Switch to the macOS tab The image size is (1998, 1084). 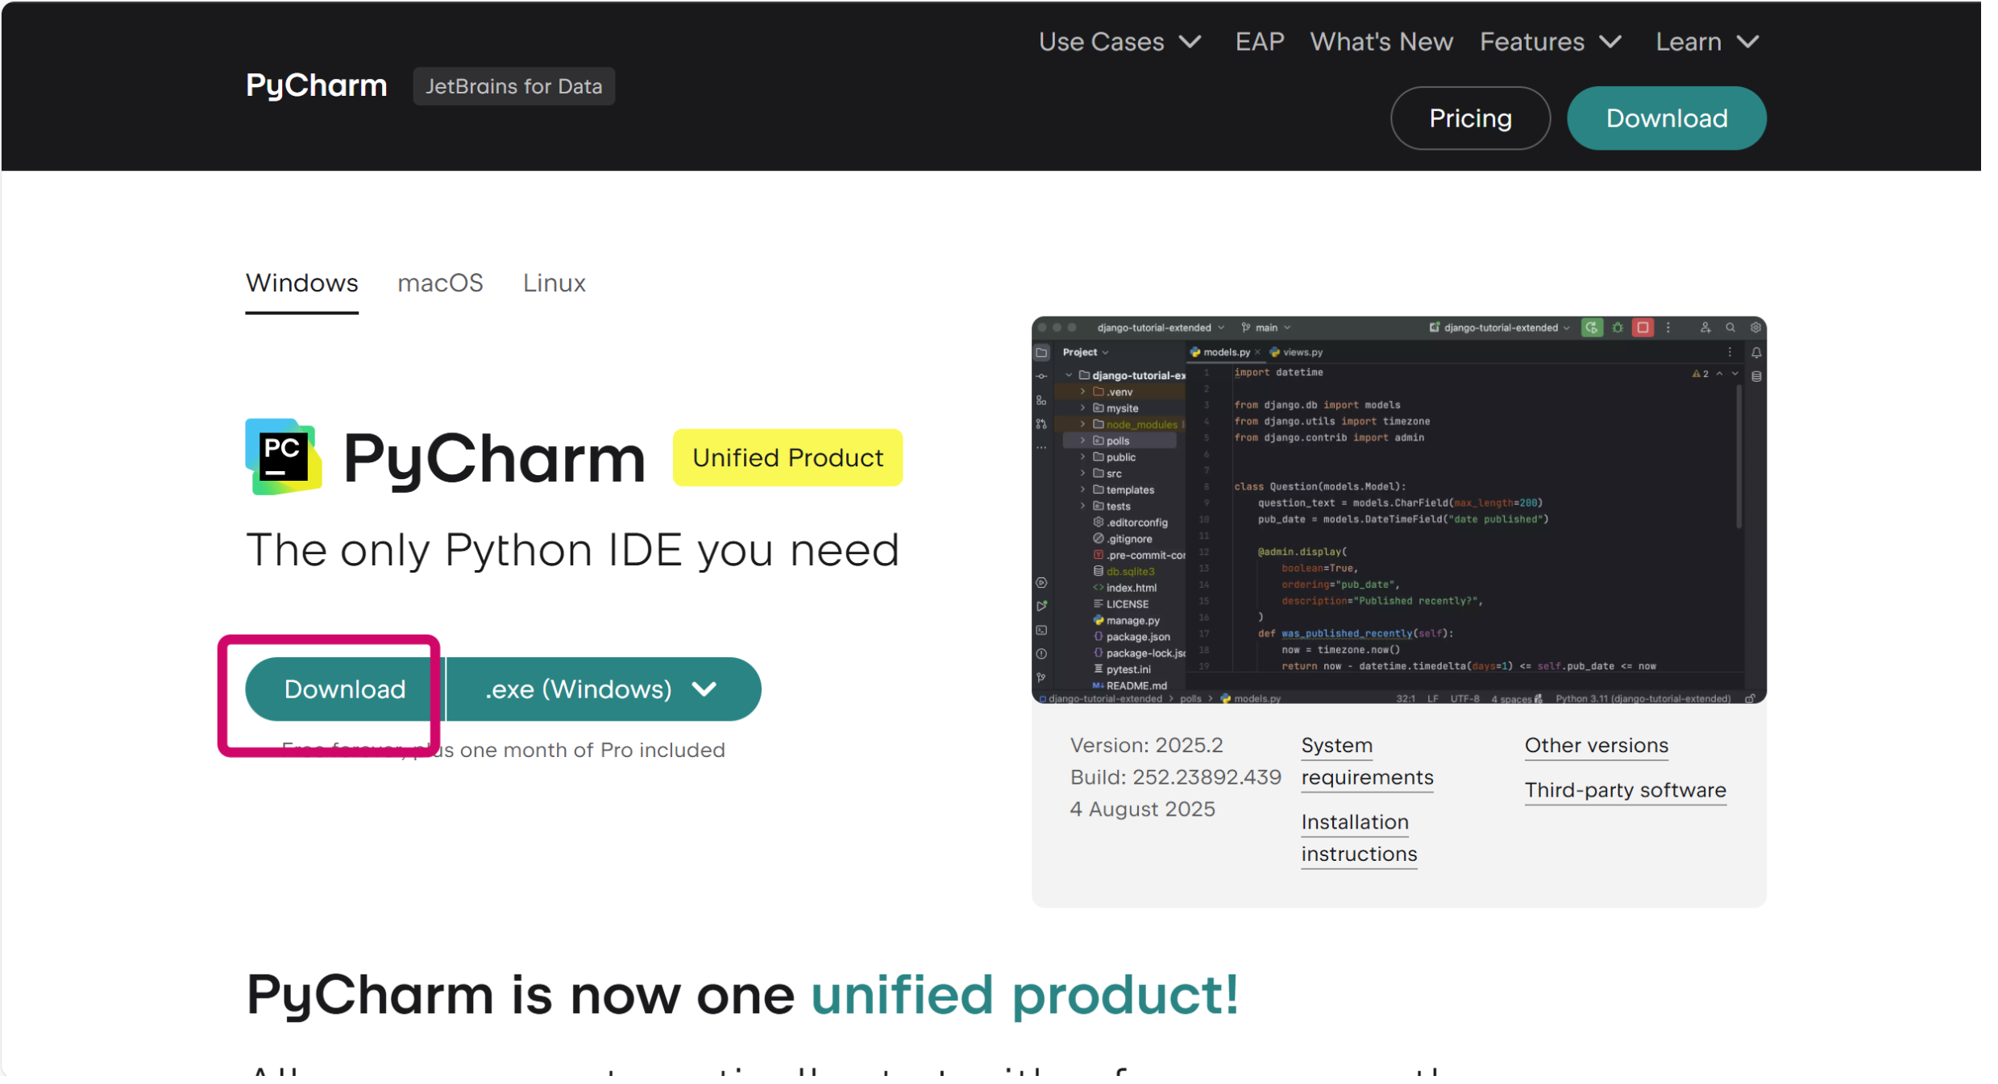click(x=440, y=283)
